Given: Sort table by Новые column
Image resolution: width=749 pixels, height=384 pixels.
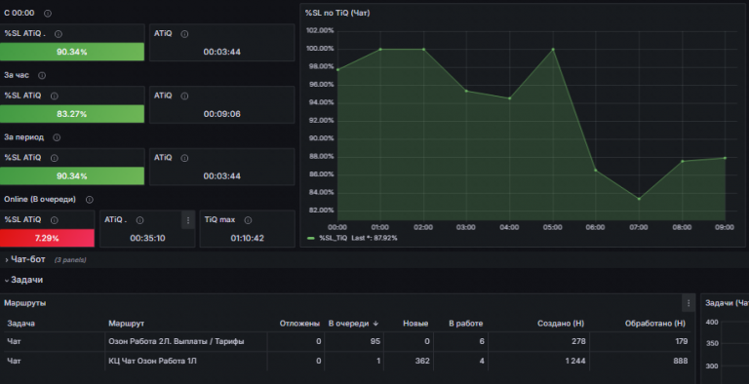Looking at the screenshot, I should click(x=415, y=324).
